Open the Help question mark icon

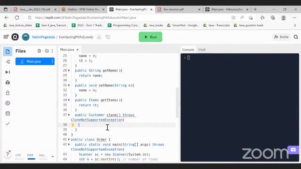(8, 154)
